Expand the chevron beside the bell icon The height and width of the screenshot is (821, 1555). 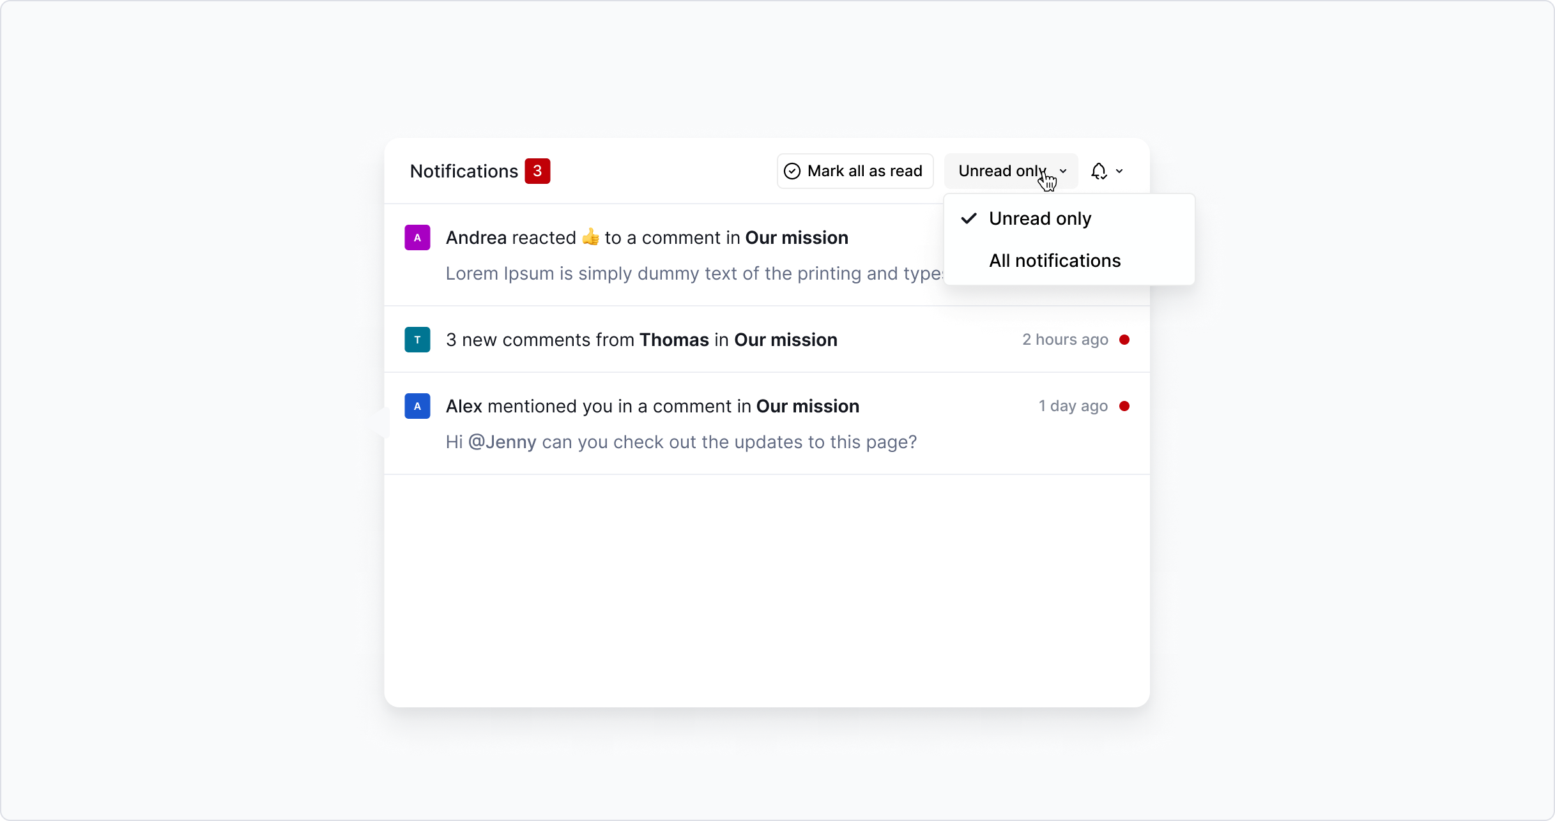[x=1120, y=171]
